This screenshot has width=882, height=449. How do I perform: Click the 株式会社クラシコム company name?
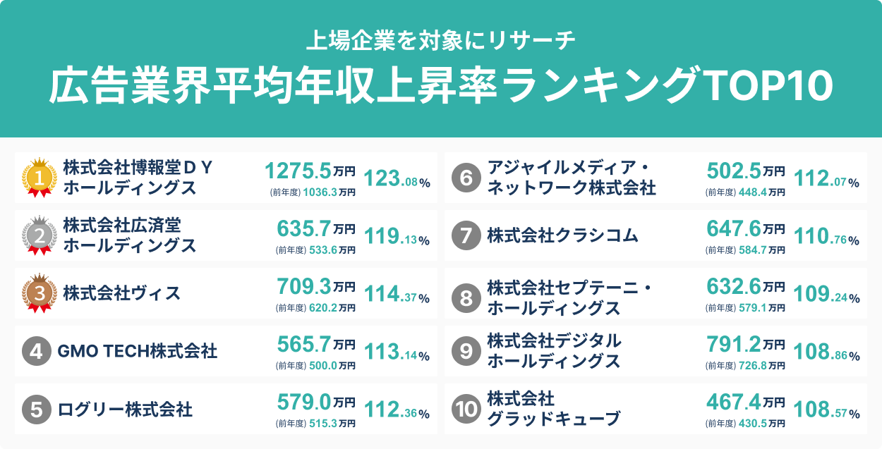coord(562,236)
